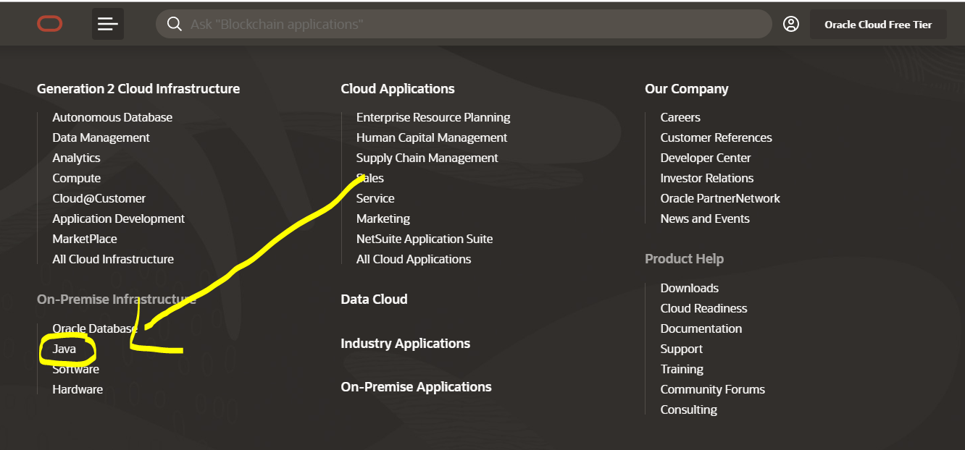Visit Community Forums link
965x450 pixels.
coord(713,389)
